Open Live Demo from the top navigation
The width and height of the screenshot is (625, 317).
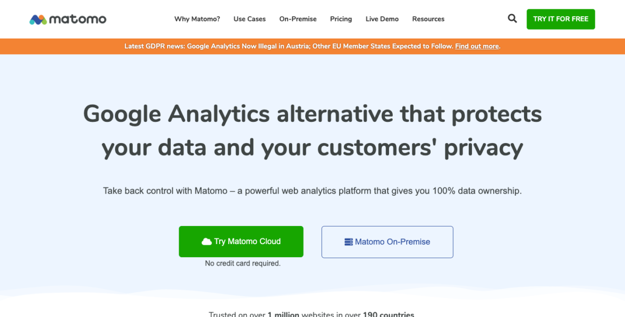pyautogui.click(x=382, y=19)
